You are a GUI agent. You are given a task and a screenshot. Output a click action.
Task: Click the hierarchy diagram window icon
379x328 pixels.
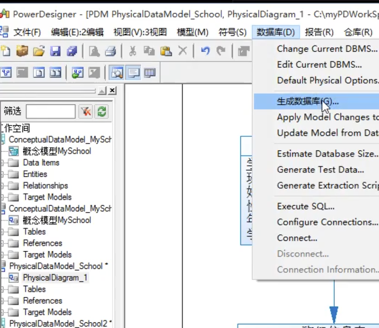tap(6, 73)
